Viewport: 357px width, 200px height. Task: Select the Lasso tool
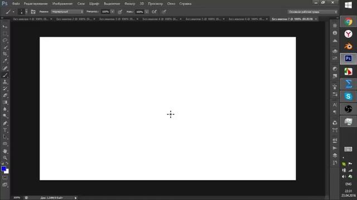pyautogui.click(x=5, y=41)
